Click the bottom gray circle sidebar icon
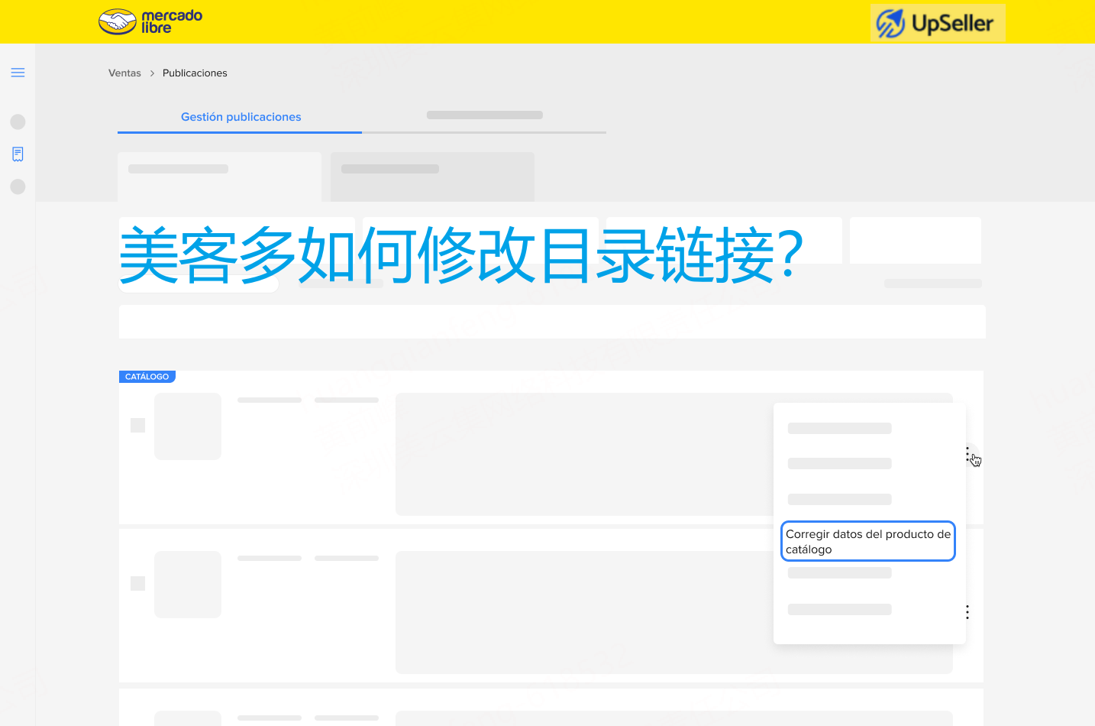Viewport: 1095px width, 726px height. coord(18,186)
